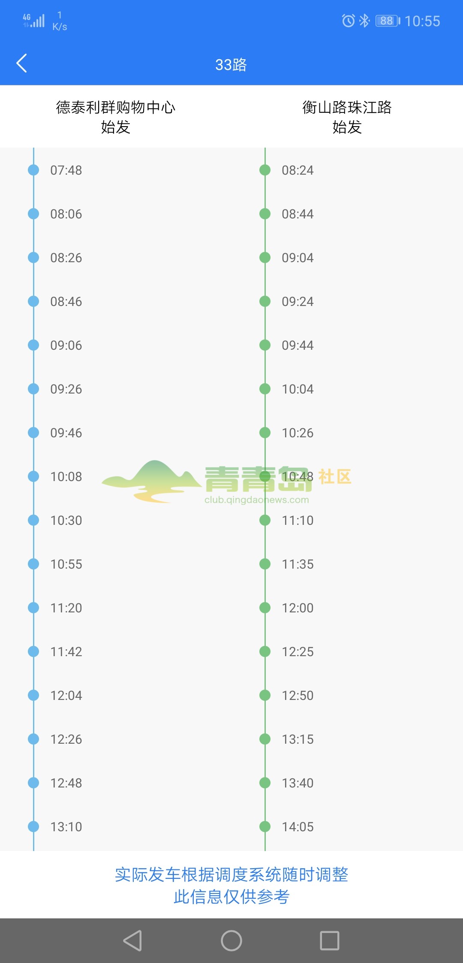Viewport: 463px width, 963px height.
Task: Tap the back arrow in header
Action: [22, 64]
